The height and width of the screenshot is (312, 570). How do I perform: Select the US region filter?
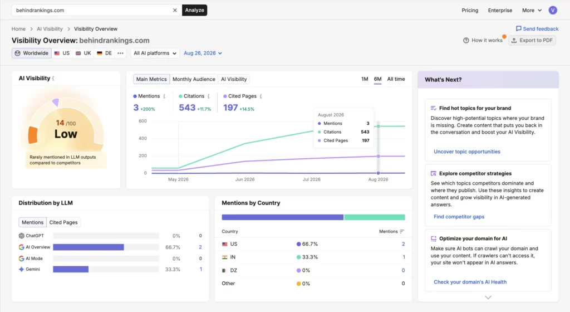pos(62,53)
